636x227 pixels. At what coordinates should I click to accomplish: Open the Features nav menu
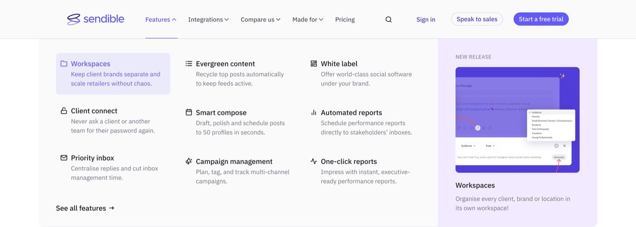161,19
